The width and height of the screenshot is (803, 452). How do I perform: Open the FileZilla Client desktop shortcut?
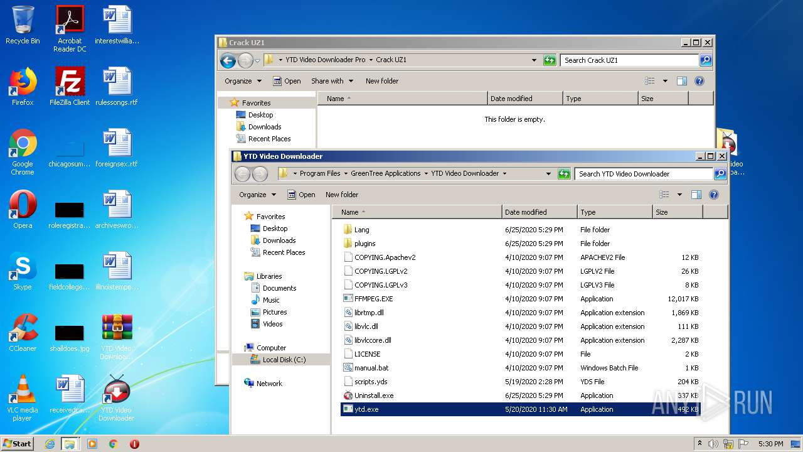coord(70,87)
